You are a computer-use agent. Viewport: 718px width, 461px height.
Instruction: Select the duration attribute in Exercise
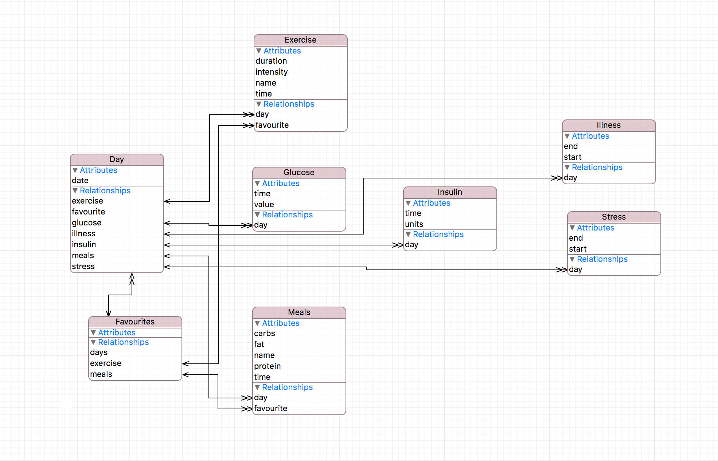tap(271, 61)
